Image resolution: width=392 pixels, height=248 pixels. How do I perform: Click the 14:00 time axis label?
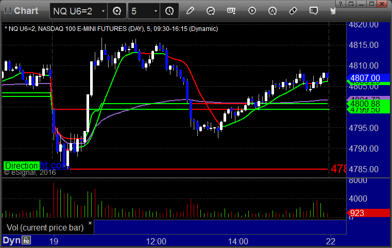238,241
